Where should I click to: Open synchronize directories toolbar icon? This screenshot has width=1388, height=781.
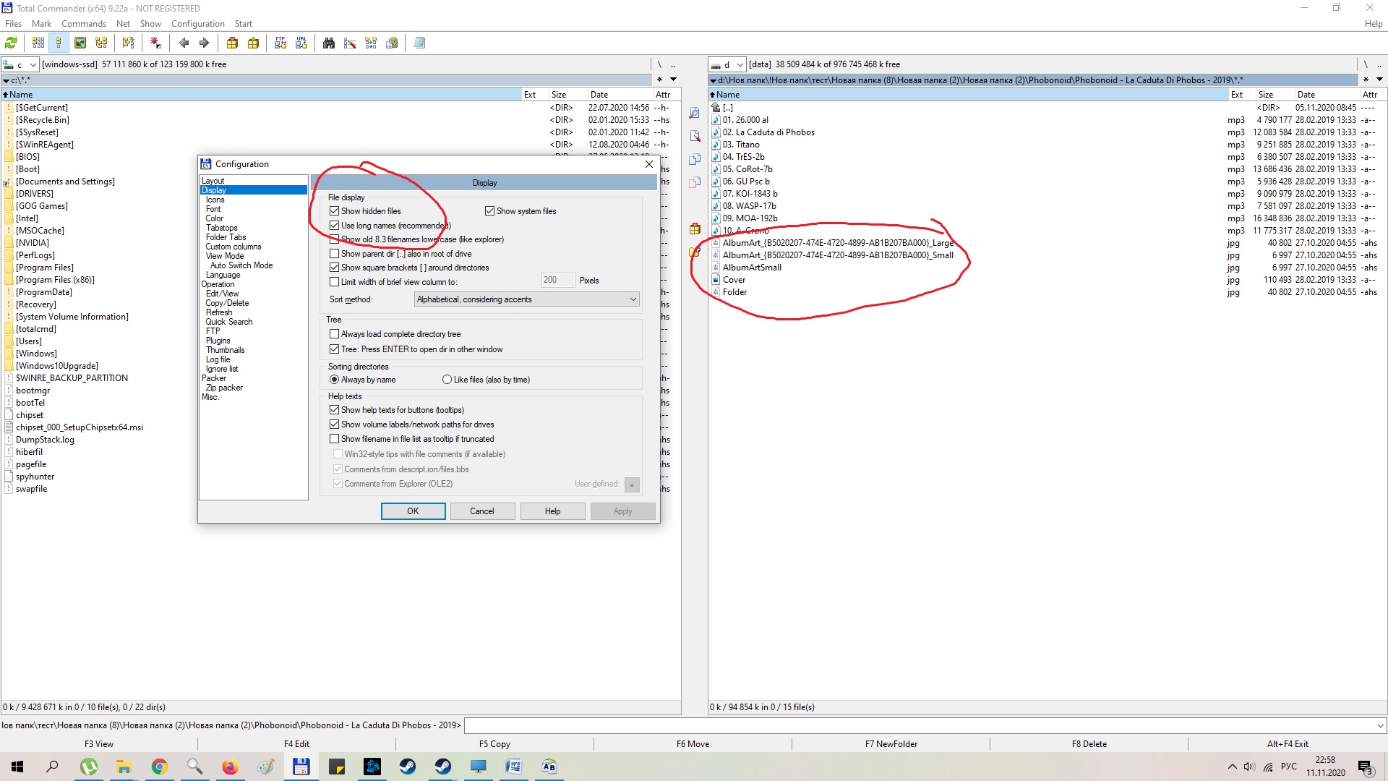click(x=371, y=43)
